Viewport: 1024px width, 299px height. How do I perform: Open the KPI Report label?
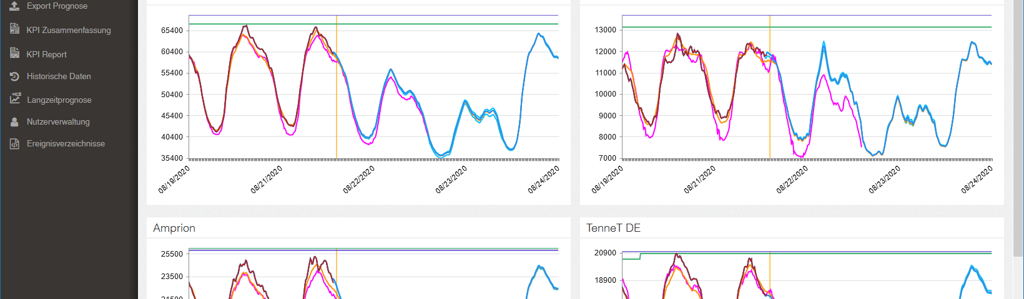coord(47,54)
